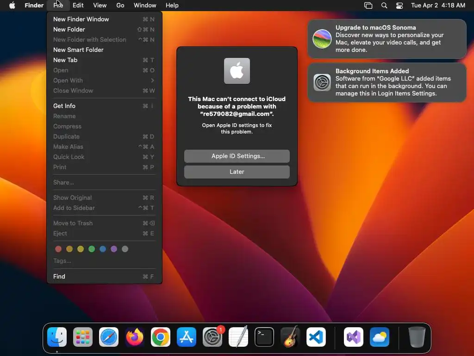The width and height of the screenshot is (474, 356).
Task: Click Apple ID Settings button
Action: pyautogui.click(x=237, y=156)
